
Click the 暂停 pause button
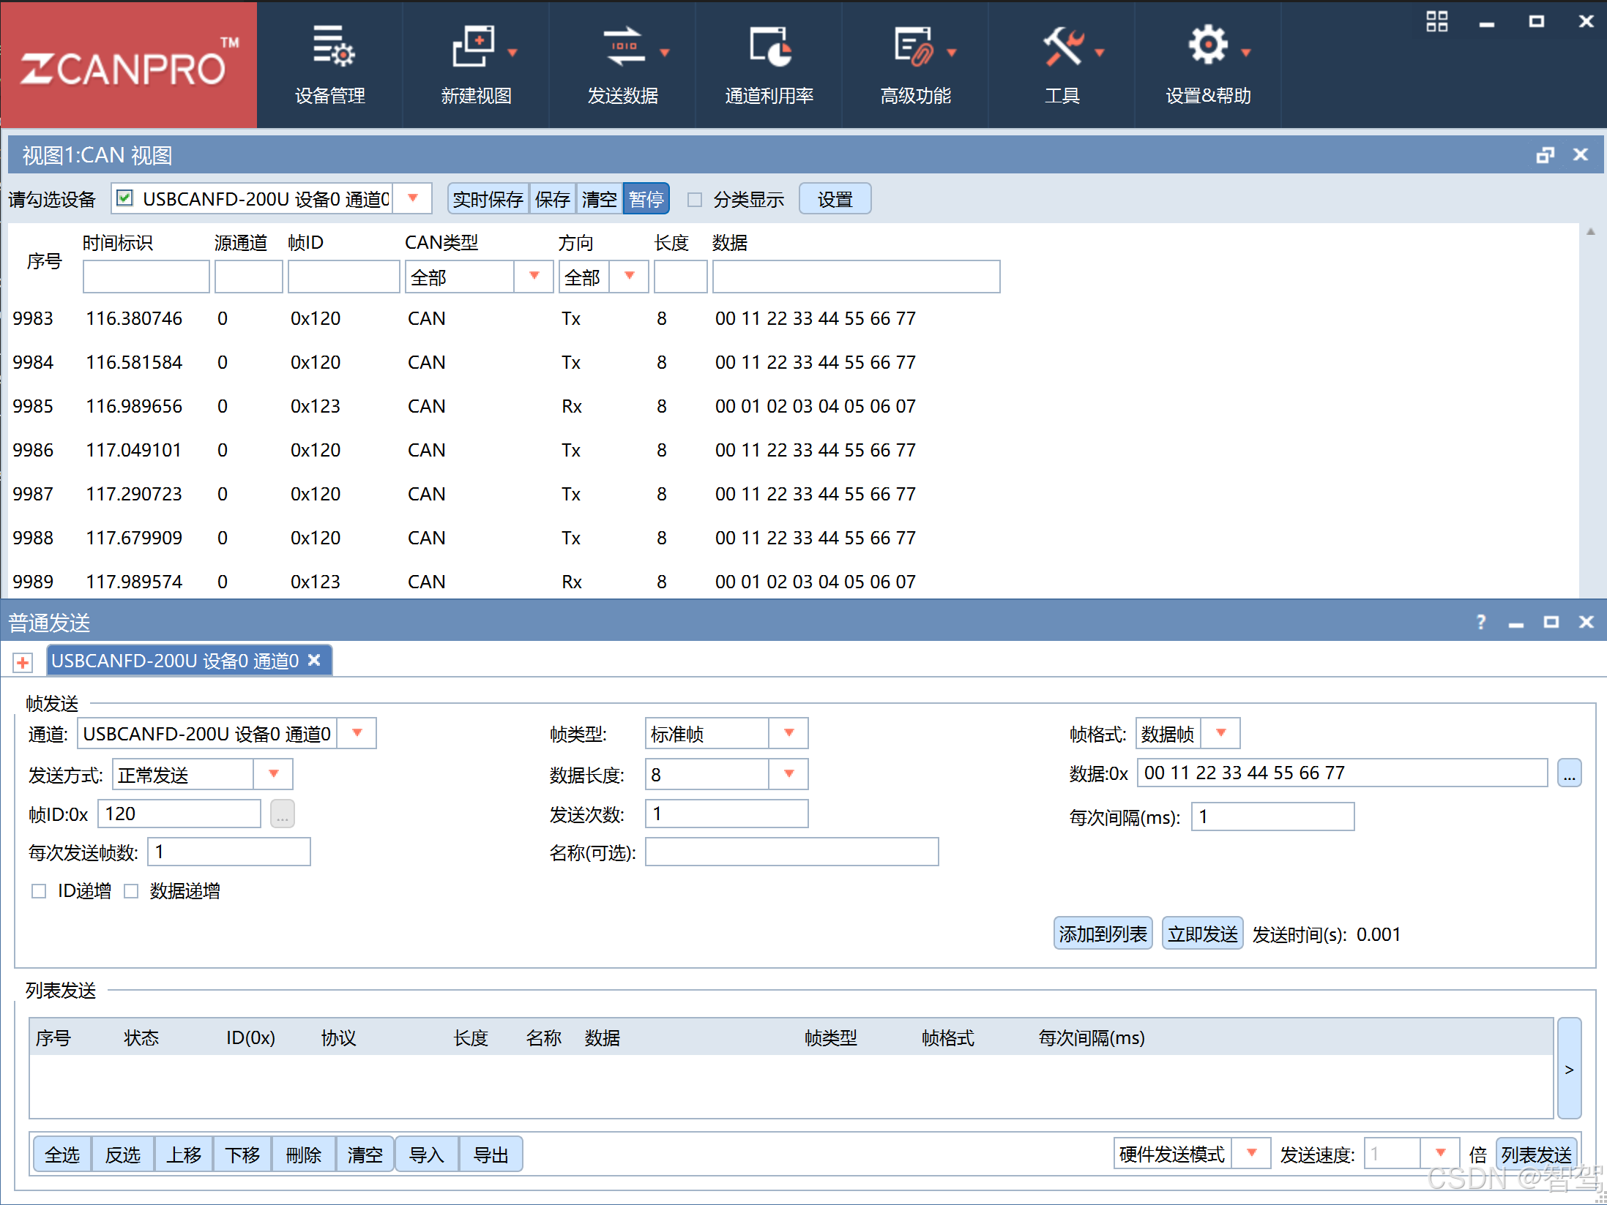[646, 199]
